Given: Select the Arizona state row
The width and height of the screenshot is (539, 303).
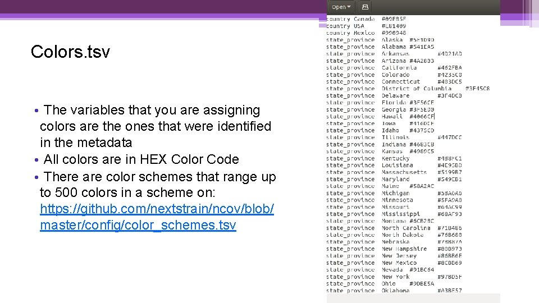Looking at the screenshot, I should click(x=380, y=61).
